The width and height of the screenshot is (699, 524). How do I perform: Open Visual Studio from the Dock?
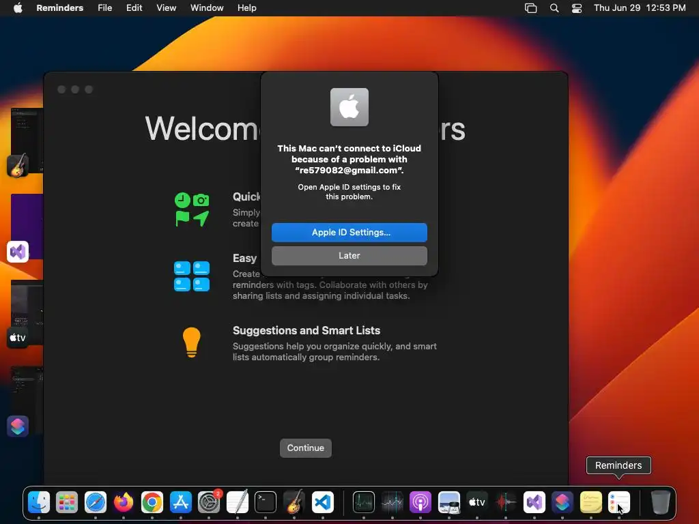tap(534, 502)
